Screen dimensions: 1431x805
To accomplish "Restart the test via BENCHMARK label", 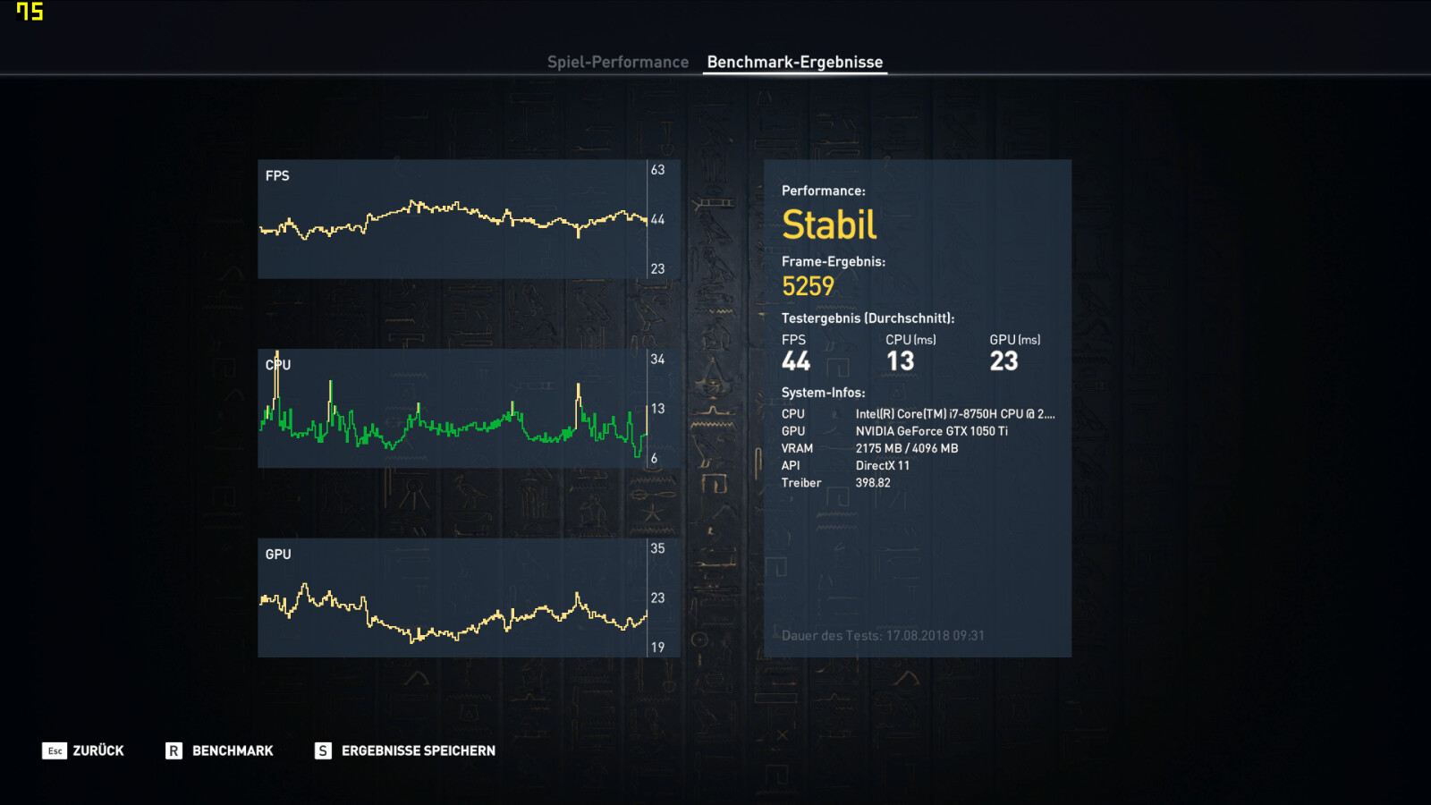I will click(x=233, y=750).
